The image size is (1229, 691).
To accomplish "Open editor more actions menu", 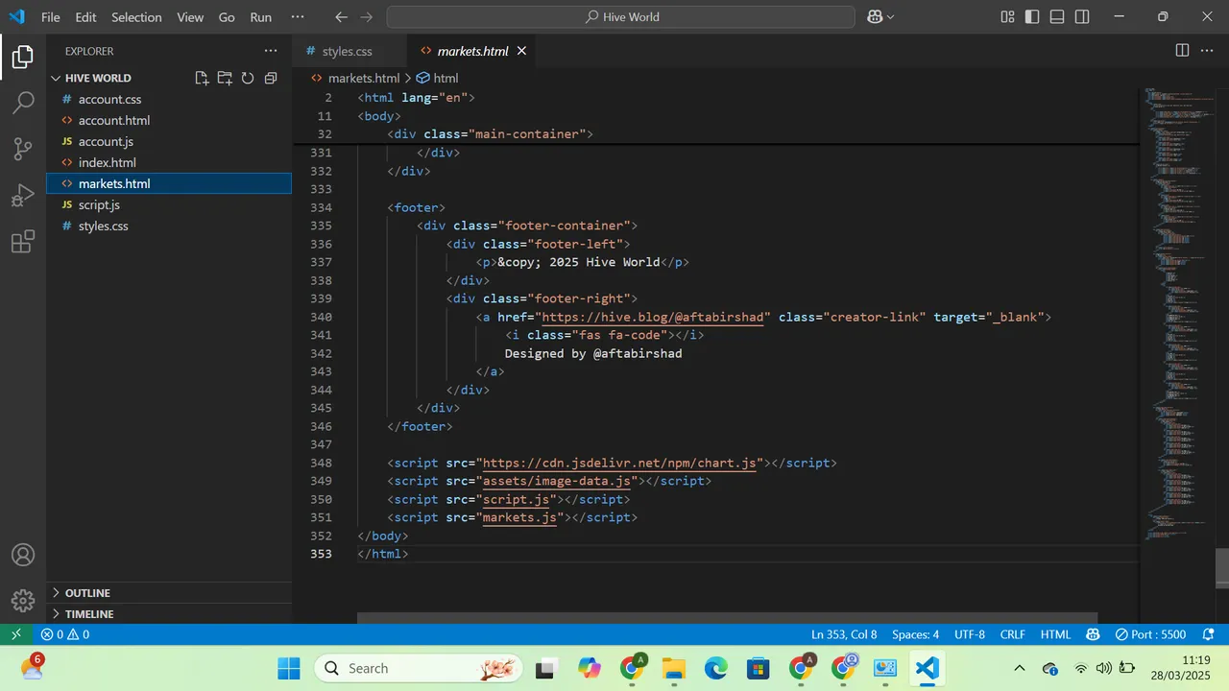I will [x=1208, y=51].
